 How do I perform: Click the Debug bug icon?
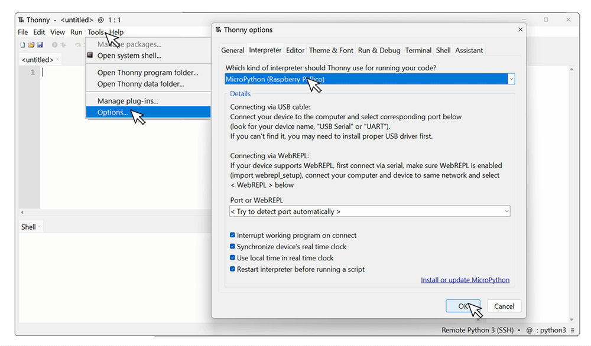64,45
